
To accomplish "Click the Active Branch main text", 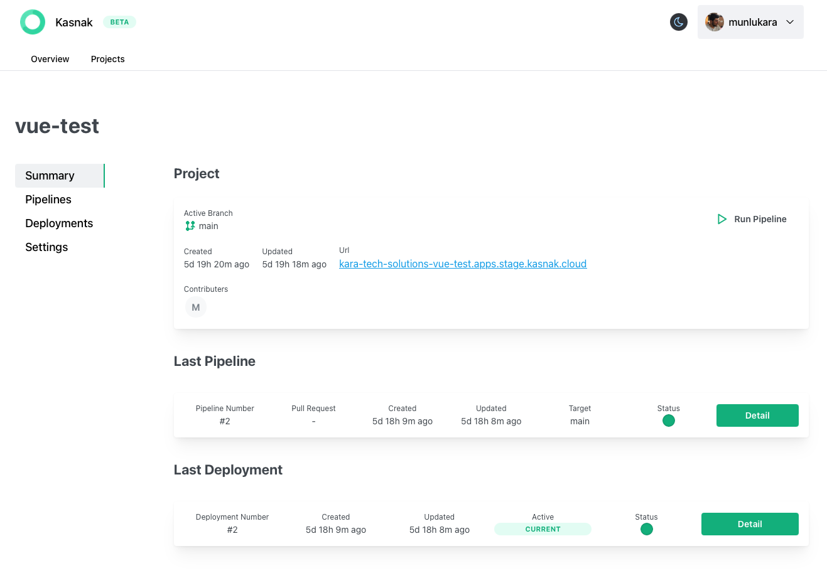I will click(208, 226).
